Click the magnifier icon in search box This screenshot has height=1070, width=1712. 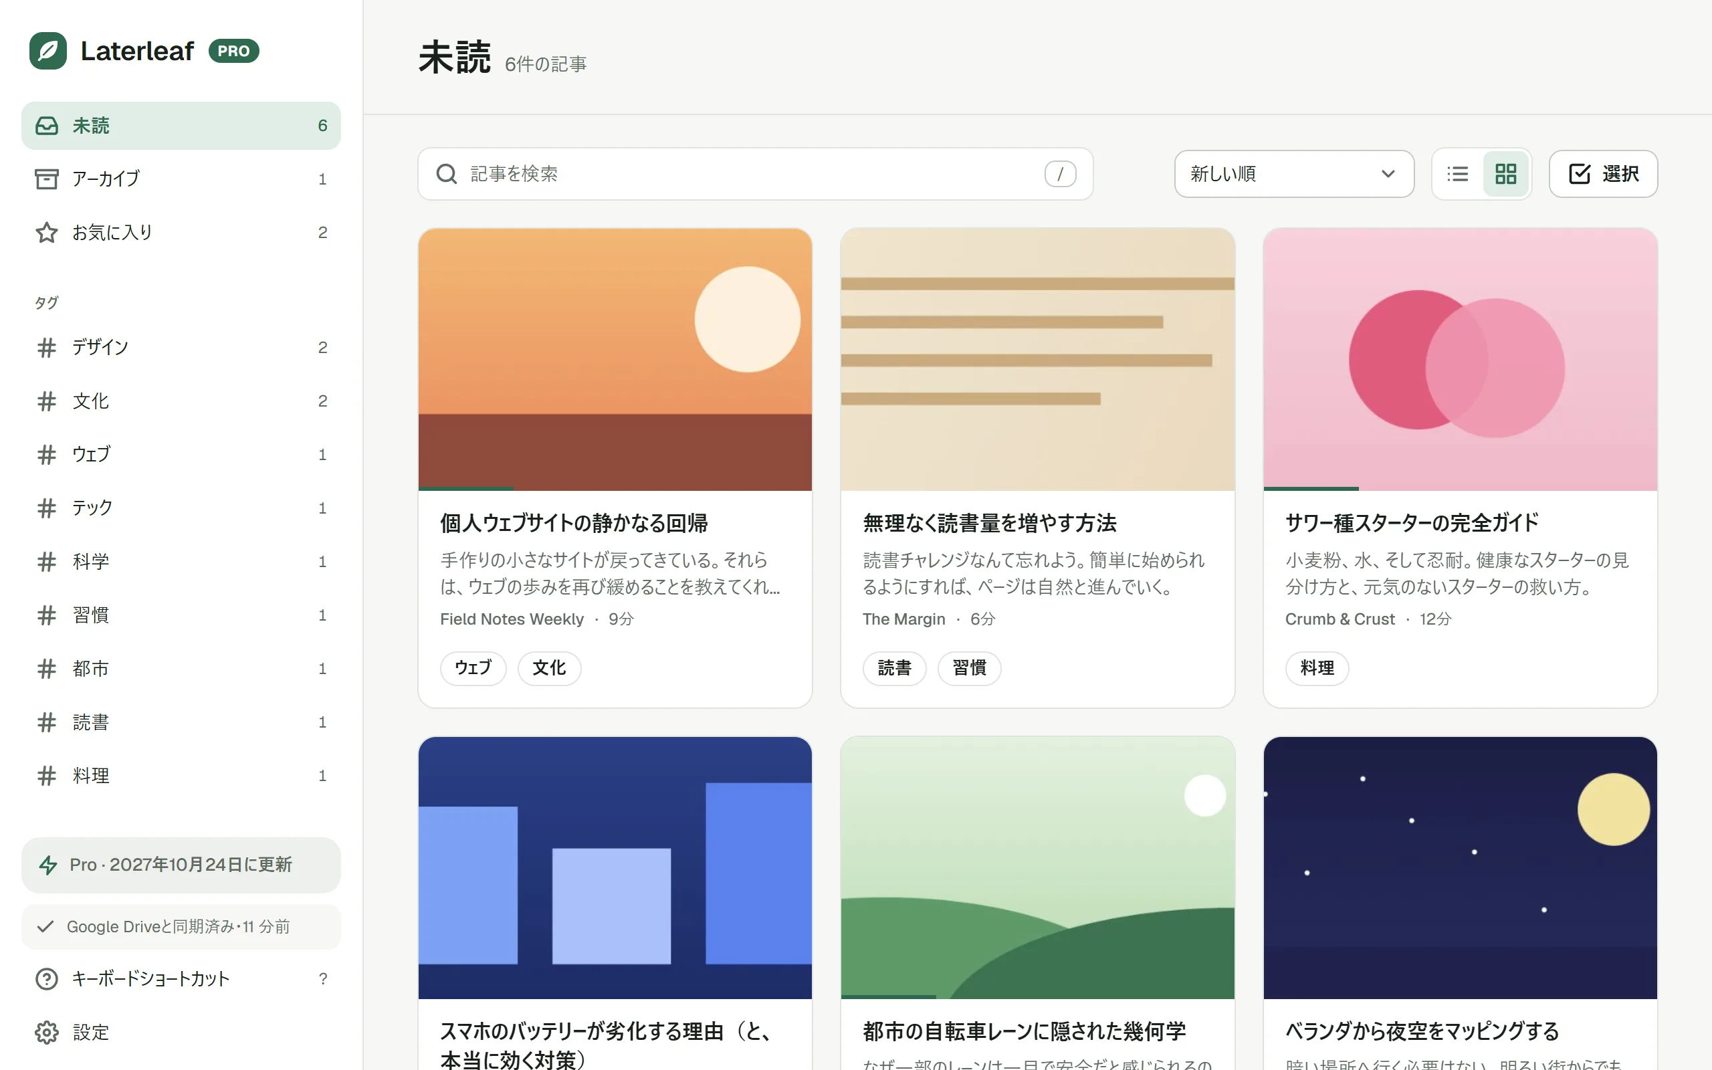(447, 174)
